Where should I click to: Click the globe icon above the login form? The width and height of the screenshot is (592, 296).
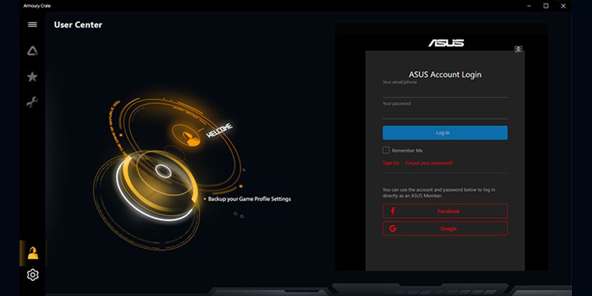(518, 49)
